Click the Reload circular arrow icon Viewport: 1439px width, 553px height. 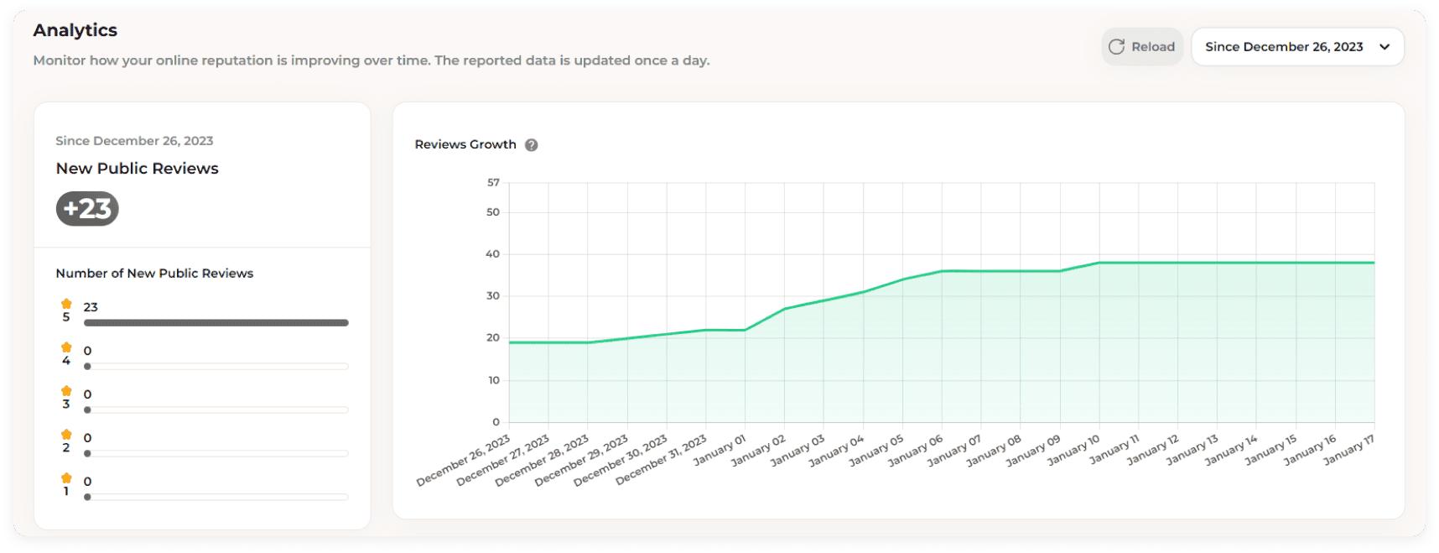pyautogui.click(x=1116, y=47)
